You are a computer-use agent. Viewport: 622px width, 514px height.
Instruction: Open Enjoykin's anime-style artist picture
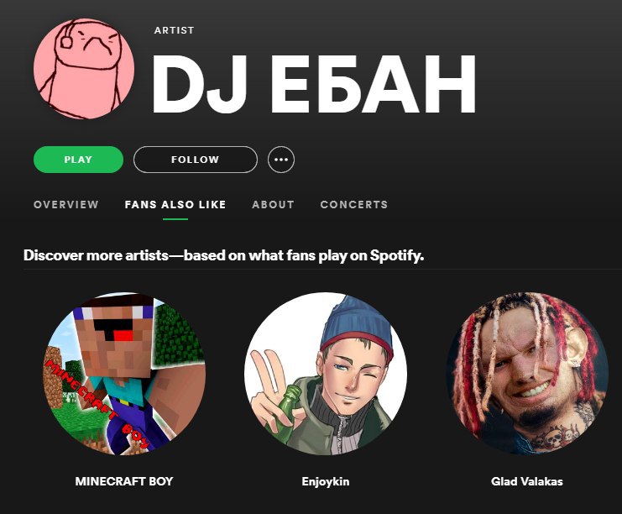coord(326,374)
